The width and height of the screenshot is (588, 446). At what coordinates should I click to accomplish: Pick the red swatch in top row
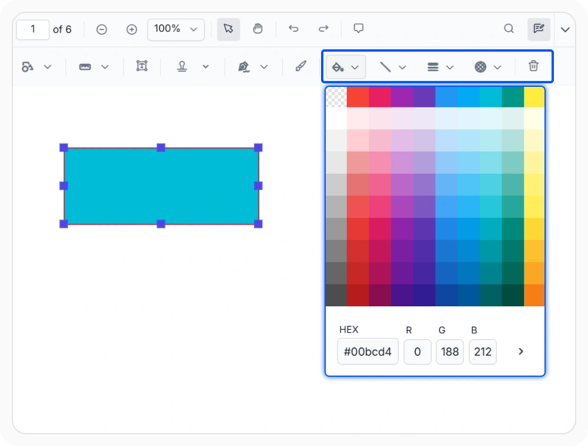click(358, 97)
